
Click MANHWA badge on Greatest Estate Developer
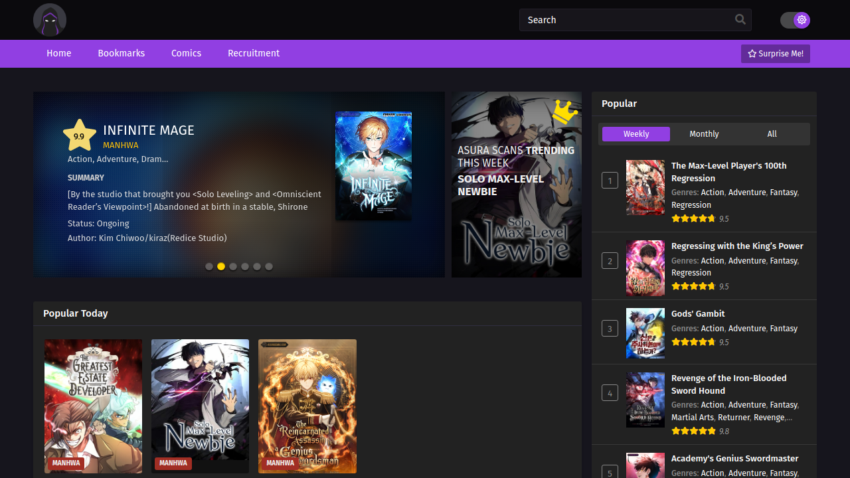66,463
